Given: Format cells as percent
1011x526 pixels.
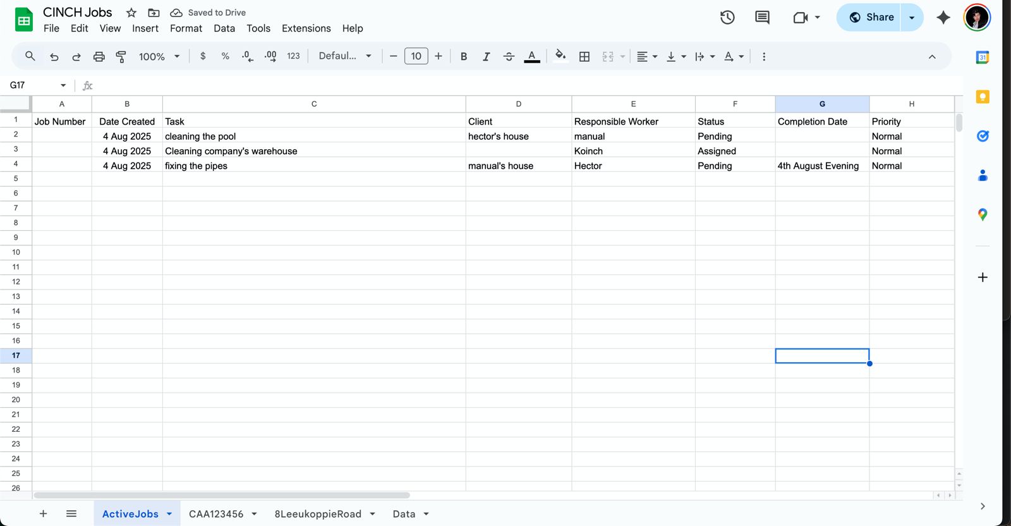Looking at the screenshot, I should click(225, 56).
